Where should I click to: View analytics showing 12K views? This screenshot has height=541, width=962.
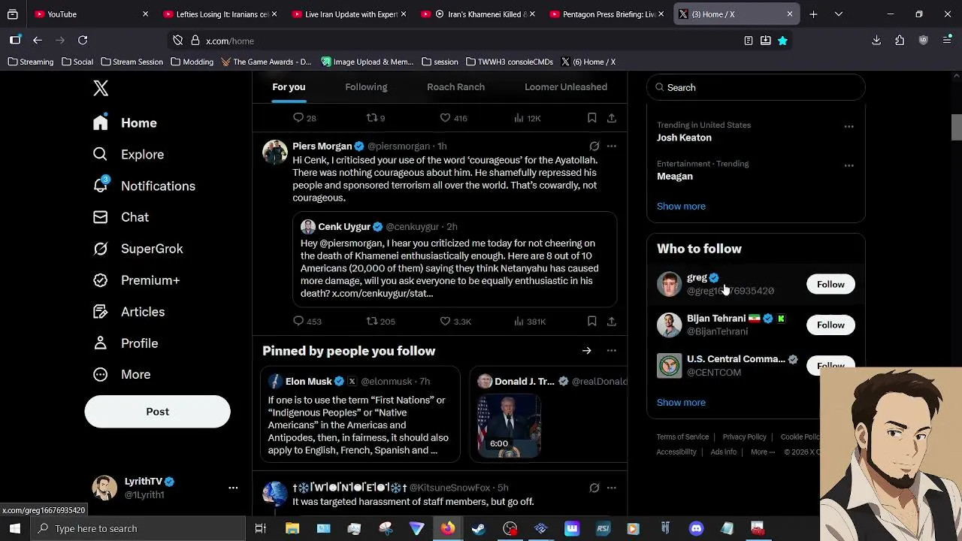tap(527, 118)
